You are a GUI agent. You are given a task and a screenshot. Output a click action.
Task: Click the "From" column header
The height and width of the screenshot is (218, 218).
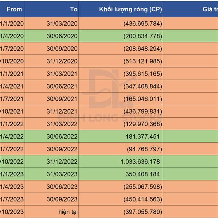[x=12, y=9]
